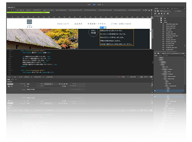Screen dimensions: 192x142
Task: Select photoshop_master.html in the Files panel
Action: [172, 36]
